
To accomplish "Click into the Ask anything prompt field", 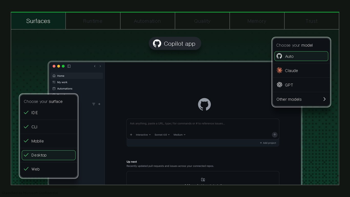I will pos(203,124).
